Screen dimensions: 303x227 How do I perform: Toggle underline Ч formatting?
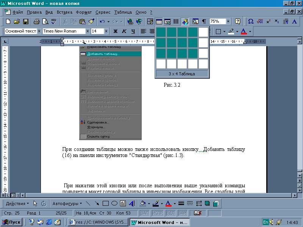pyautogui.click(x=133, y=31)
